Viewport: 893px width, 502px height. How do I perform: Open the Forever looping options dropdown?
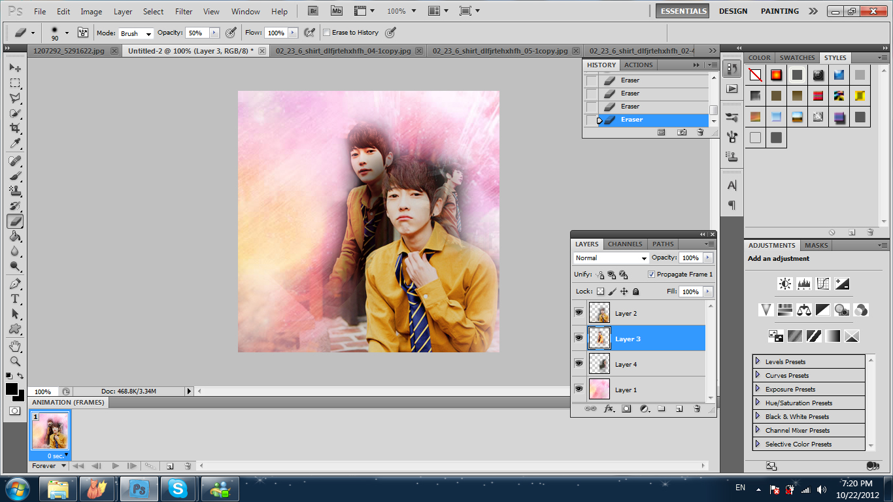(x=50, y=466)
